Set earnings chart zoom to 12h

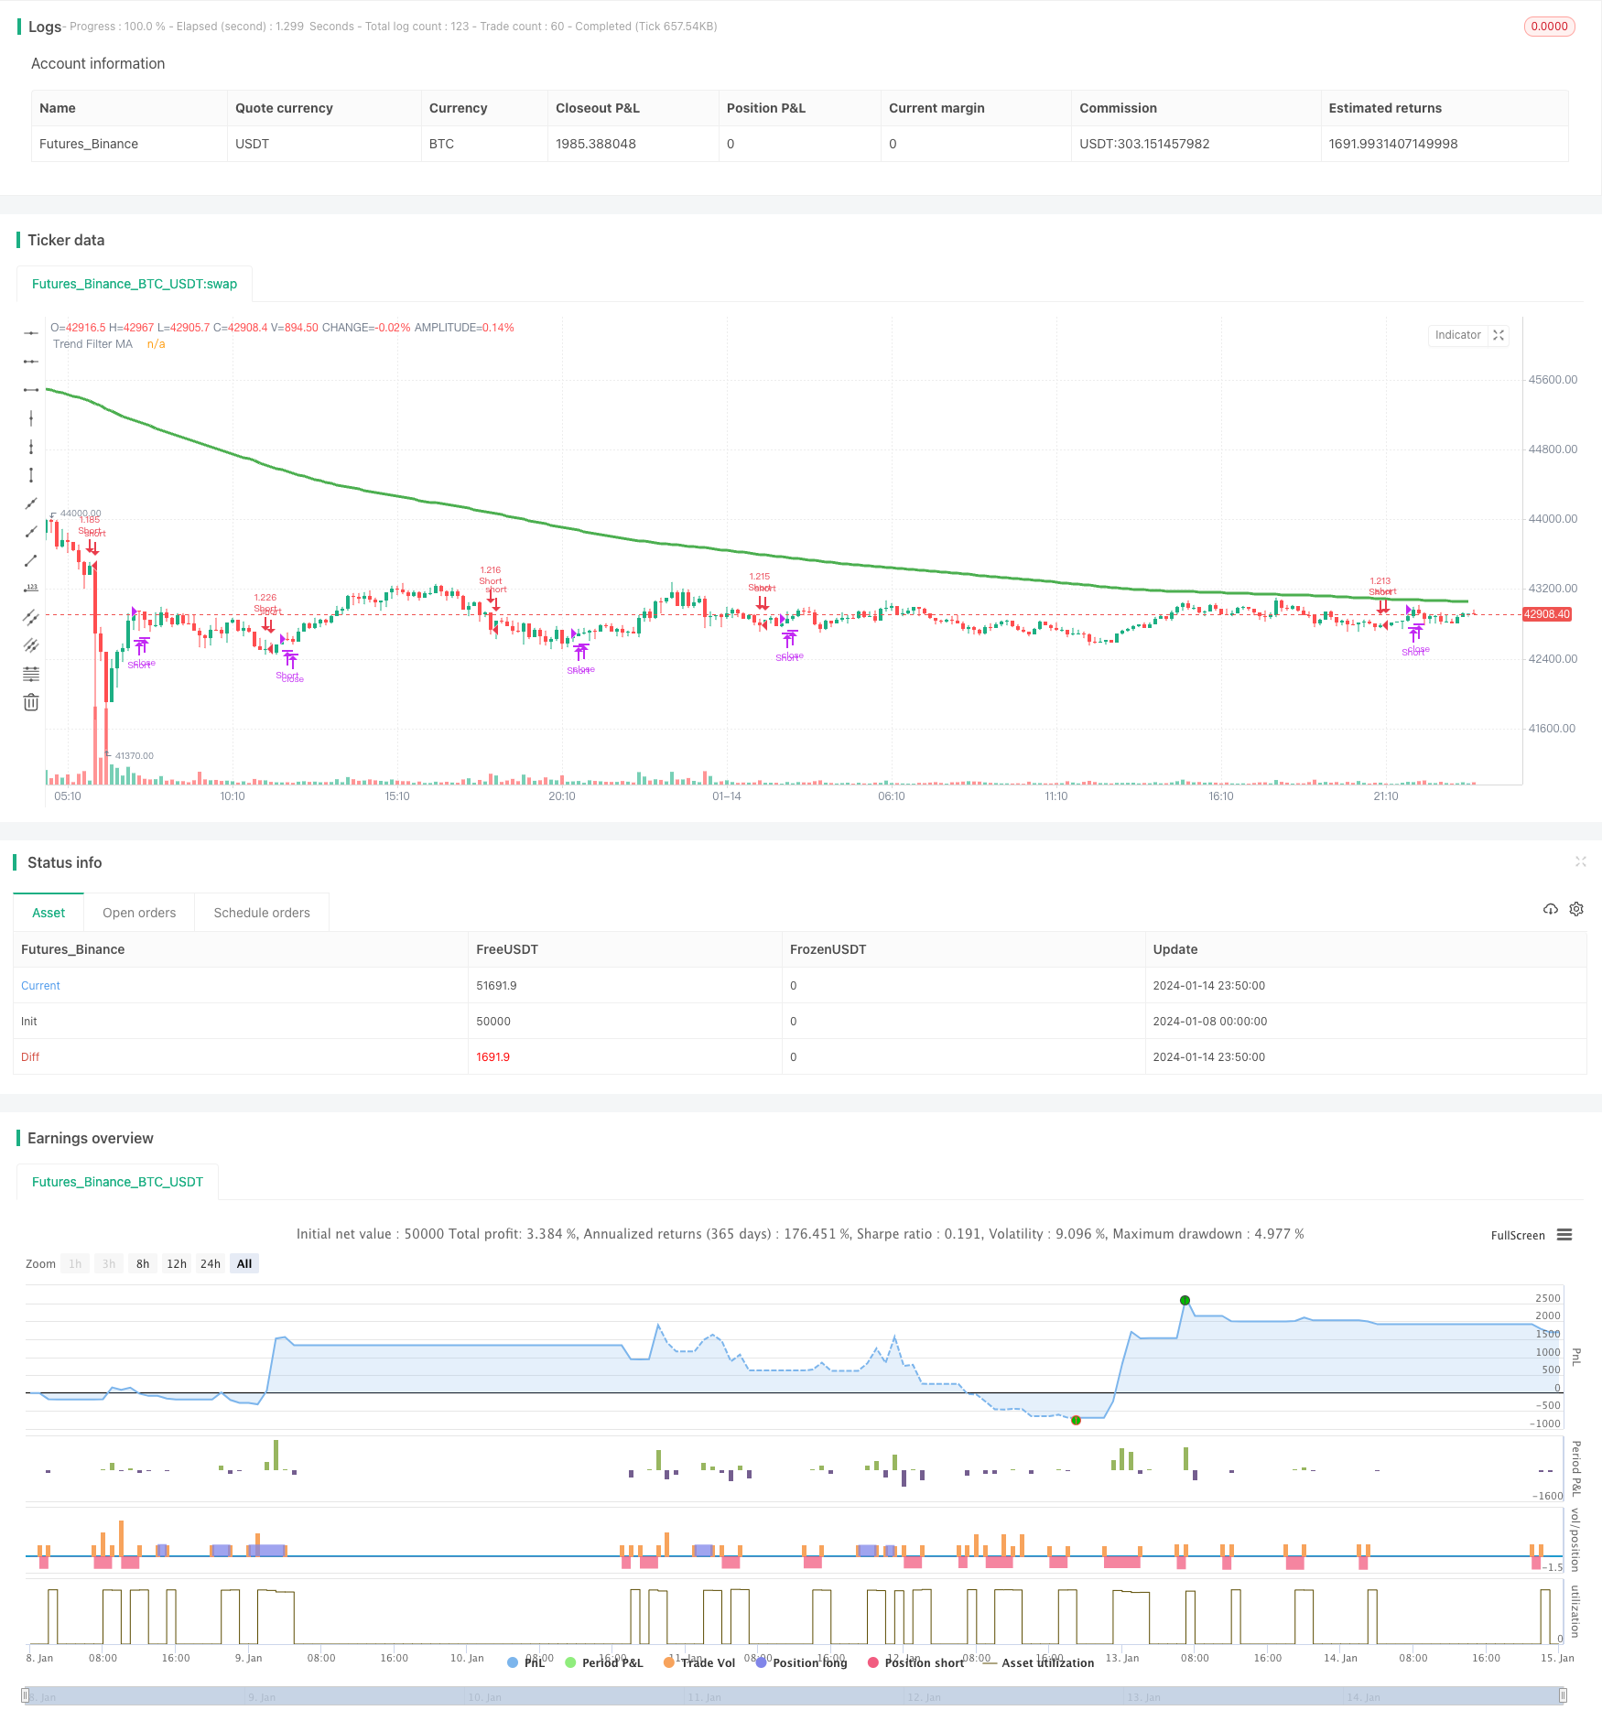coord(177,1263)
